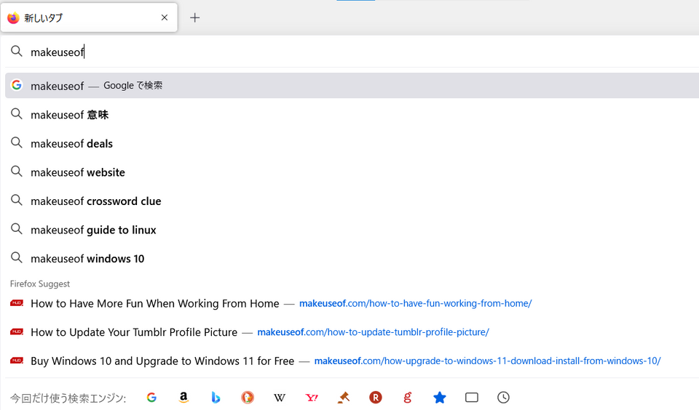Image resolution: width=699 pixels, height=410 pixels.
Task: Search once with Yahoo Auctions gavel icon
Action: coord(344,398)
